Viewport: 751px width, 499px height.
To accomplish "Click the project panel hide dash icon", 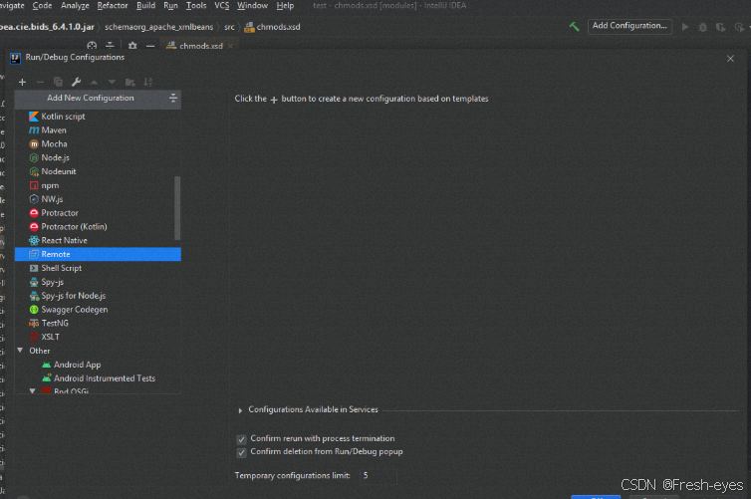I will click(x=150, y=46).
